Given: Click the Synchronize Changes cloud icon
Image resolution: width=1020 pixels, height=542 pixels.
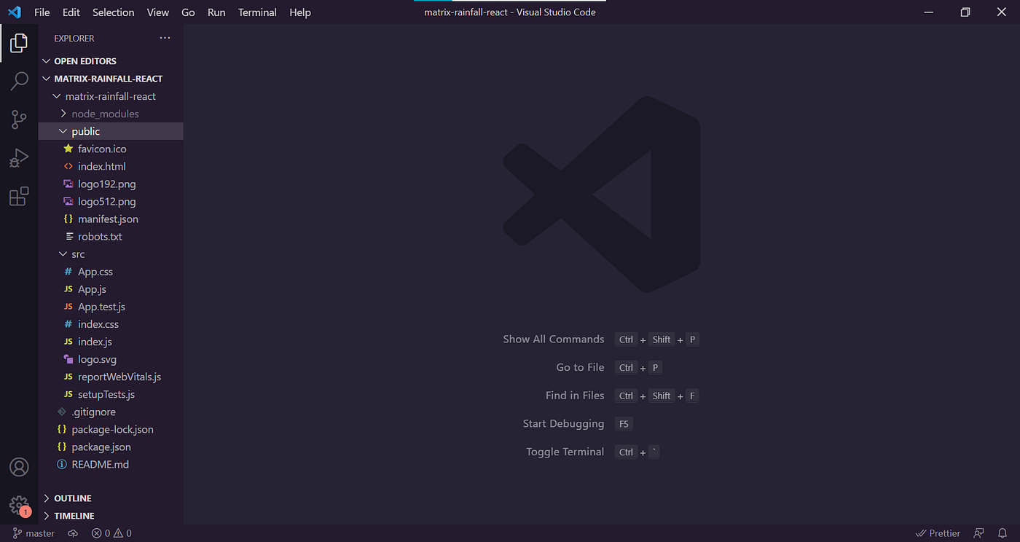Looking at the screenshot, I should (x=73, y=533).
